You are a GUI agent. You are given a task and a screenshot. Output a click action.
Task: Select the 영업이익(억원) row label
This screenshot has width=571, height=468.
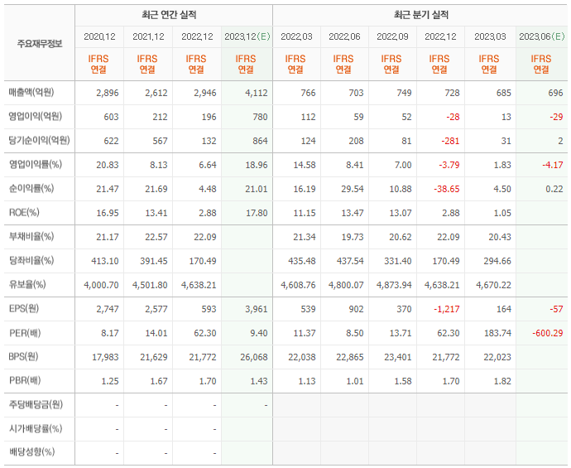(36, 117)
